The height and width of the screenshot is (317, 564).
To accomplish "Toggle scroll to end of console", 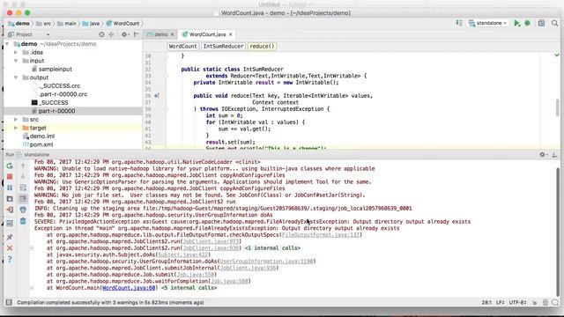I will [23, 198].
